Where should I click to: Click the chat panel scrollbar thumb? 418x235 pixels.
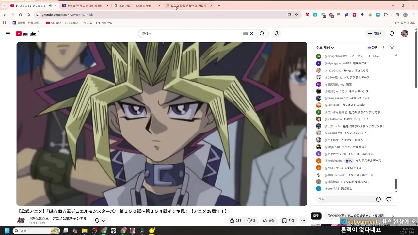396,184
